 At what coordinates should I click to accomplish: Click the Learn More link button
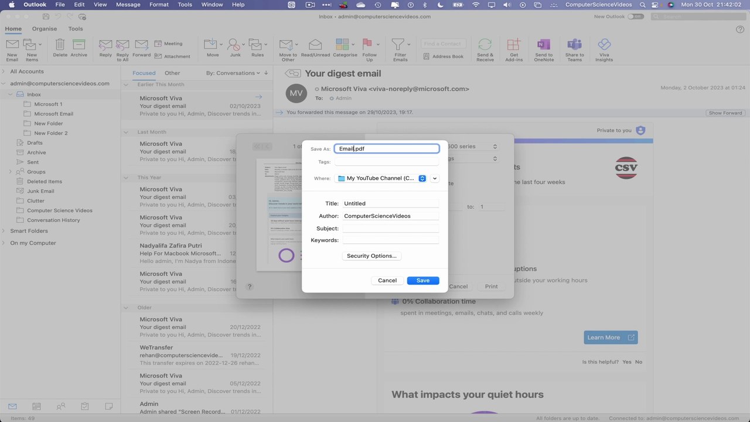[x=611, y=338]
